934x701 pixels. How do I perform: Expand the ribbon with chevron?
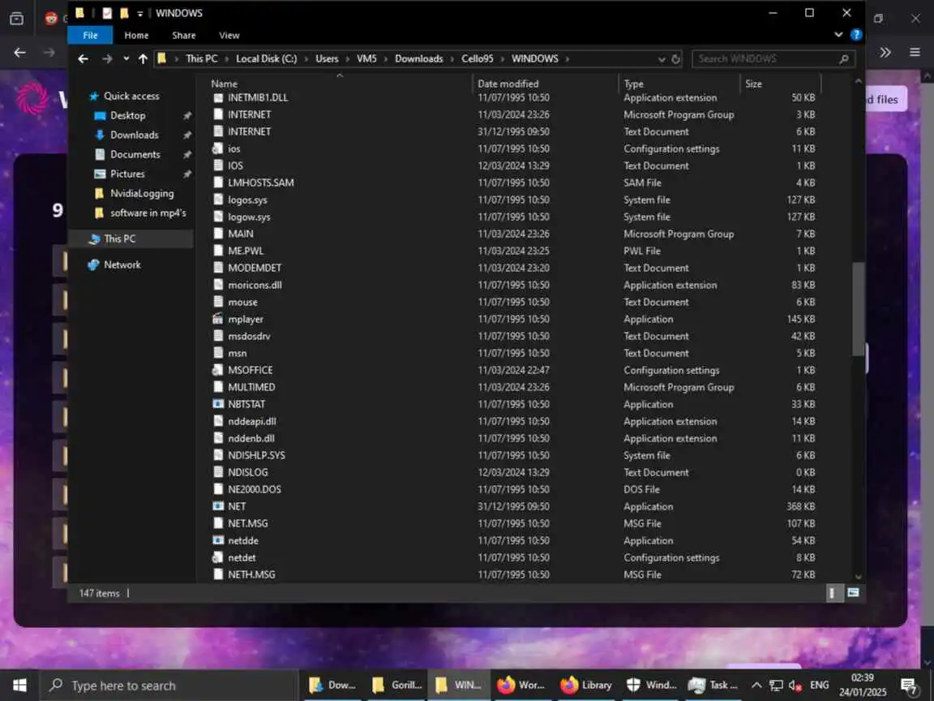click(x=838, y=35)
